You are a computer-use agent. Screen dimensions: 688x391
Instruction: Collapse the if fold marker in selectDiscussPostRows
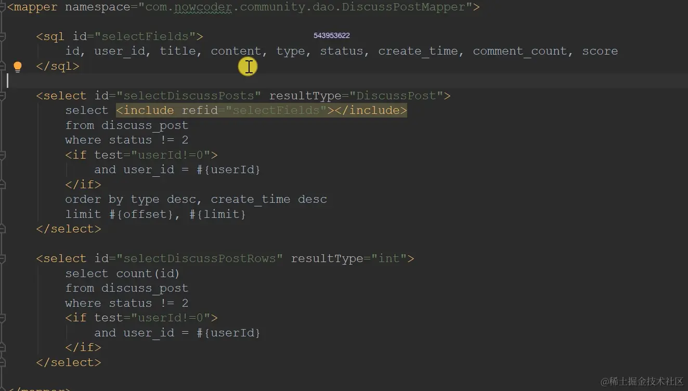pos(3,318)
